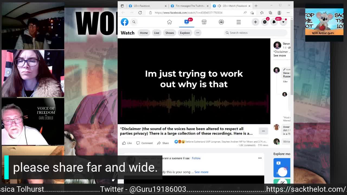Select the Shows pill in Watch navigation
347x195 pixels.
pyautogui.click(x=170, y=33)
